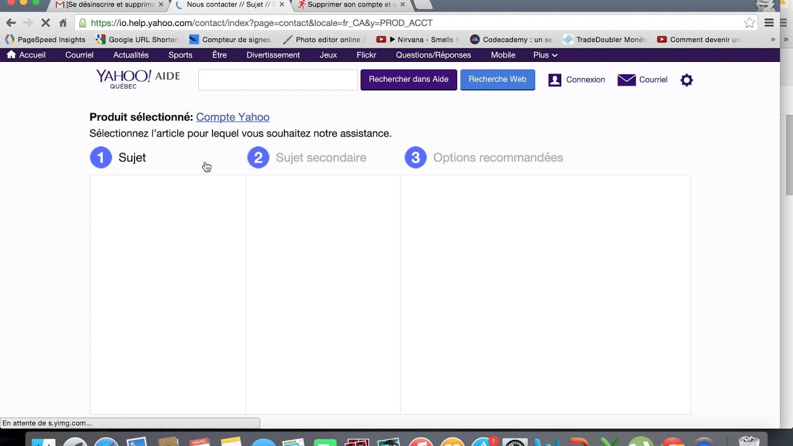Viewport: 793px width, 446px height.
Task: Open the browser home page icon
Action: (63, 23)
